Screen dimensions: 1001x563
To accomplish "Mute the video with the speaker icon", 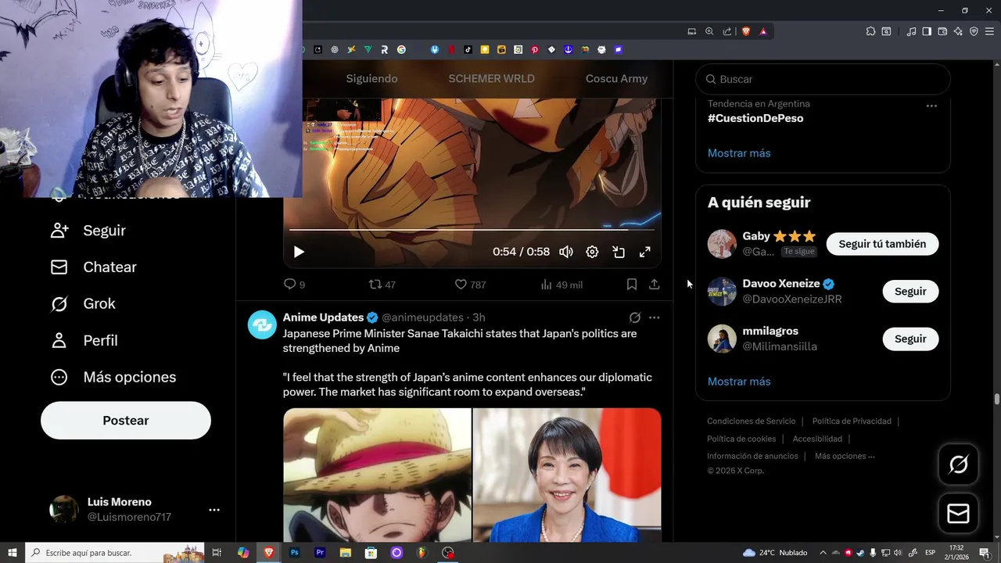I will pyautogui.click(x=566, y=252).
